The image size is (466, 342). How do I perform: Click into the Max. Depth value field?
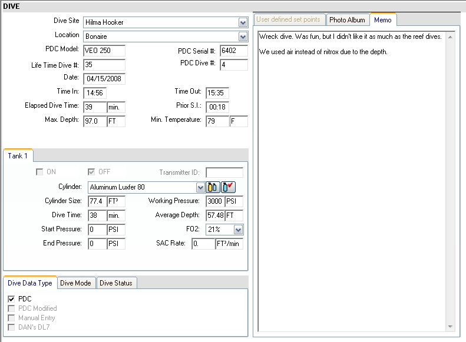coord(95,121)
